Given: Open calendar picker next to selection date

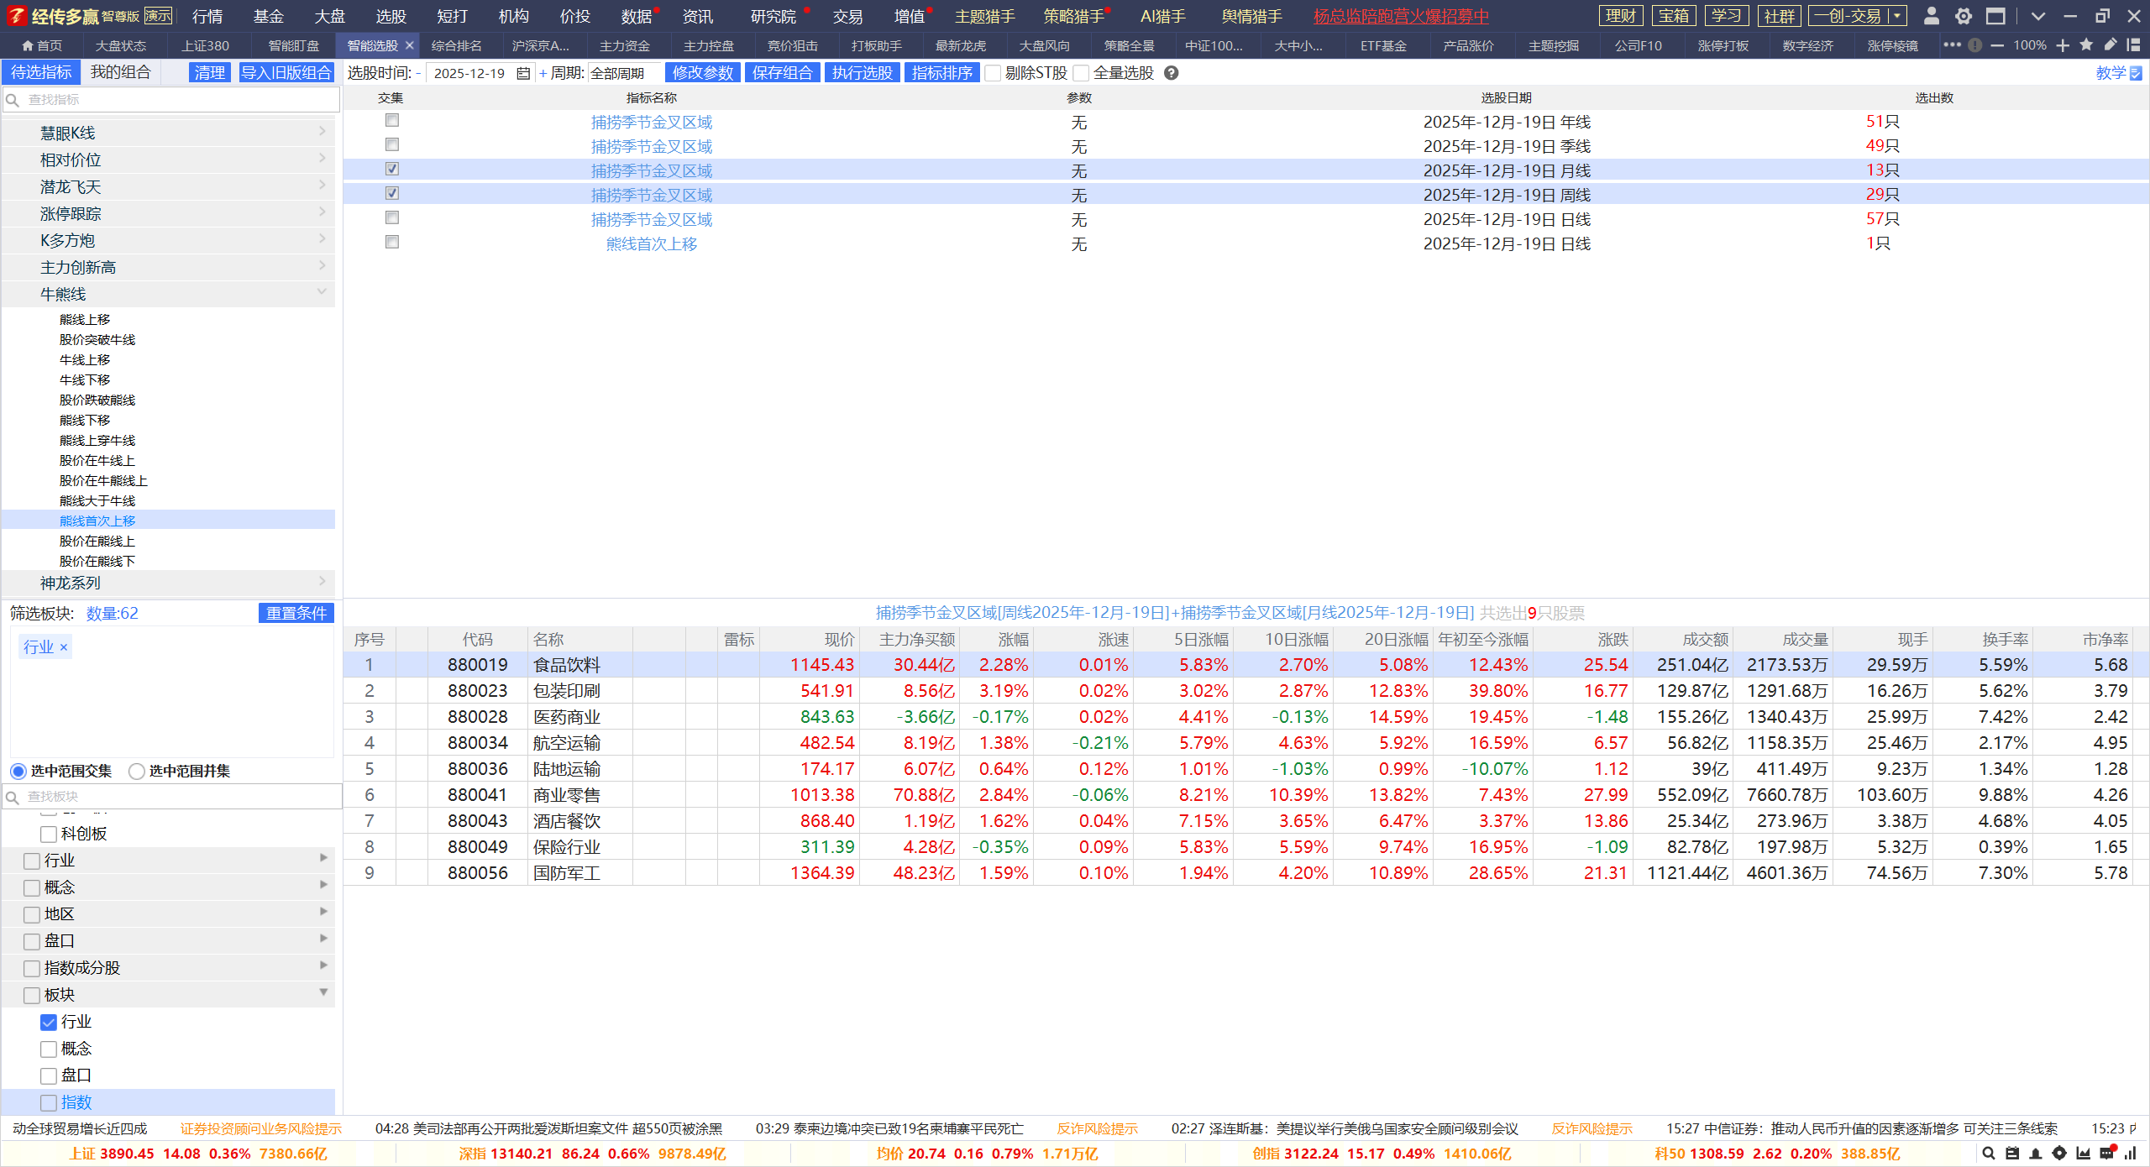Looking at the screenshot, I should pyautogui.click(x=523, y=74).
